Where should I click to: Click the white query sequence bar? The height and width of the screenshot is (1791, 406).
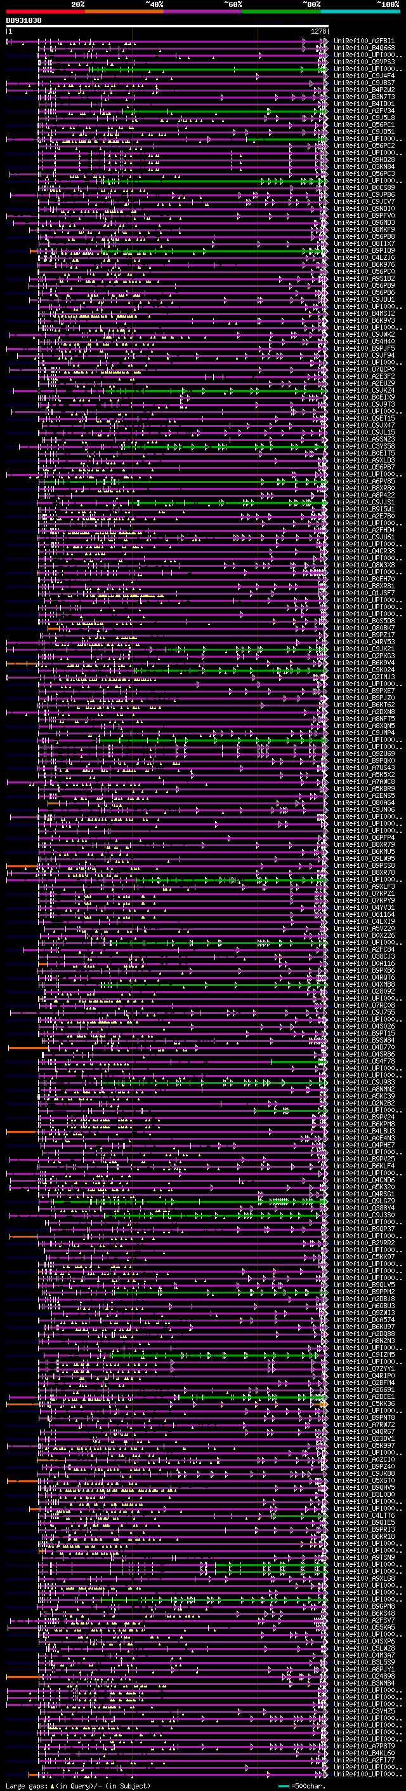click(x=167, y=27)
